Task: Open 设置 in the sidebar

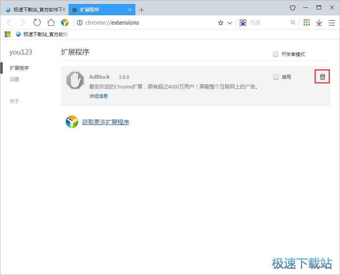Action: pyautogui.click(x=14, y=79)
